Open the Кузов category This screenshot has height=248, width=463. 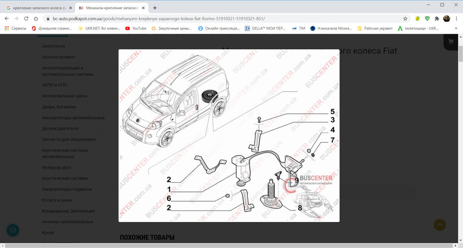click(x=48, y=232)
